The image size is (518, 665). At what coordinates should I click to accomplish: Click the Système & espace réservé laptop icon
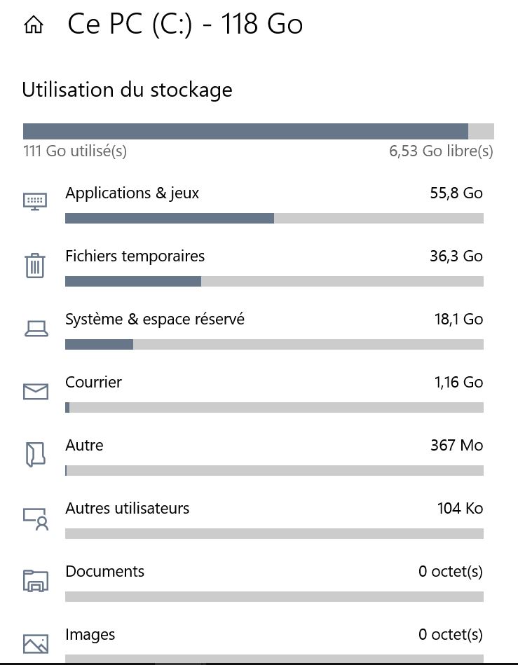[x=36, y=328]
